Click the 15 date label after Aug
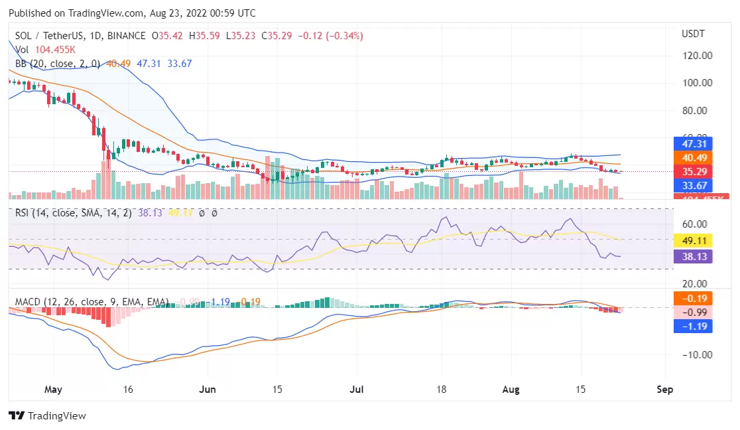740x430 pixels. [x=580, y=390]
